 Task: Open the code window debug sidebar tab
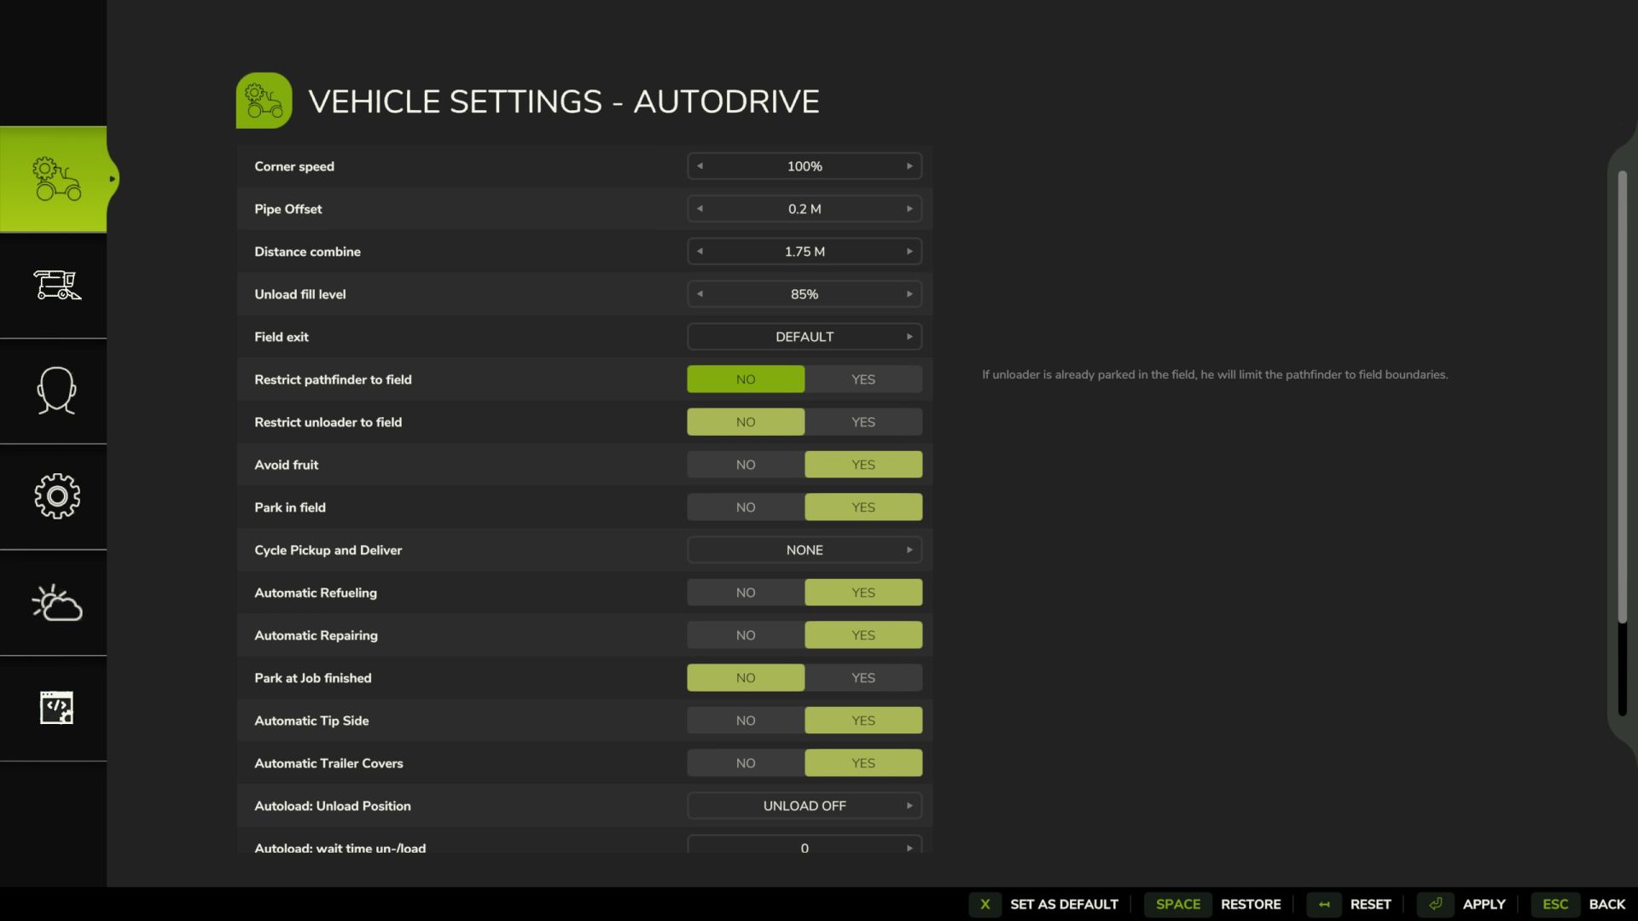point(56,708)
